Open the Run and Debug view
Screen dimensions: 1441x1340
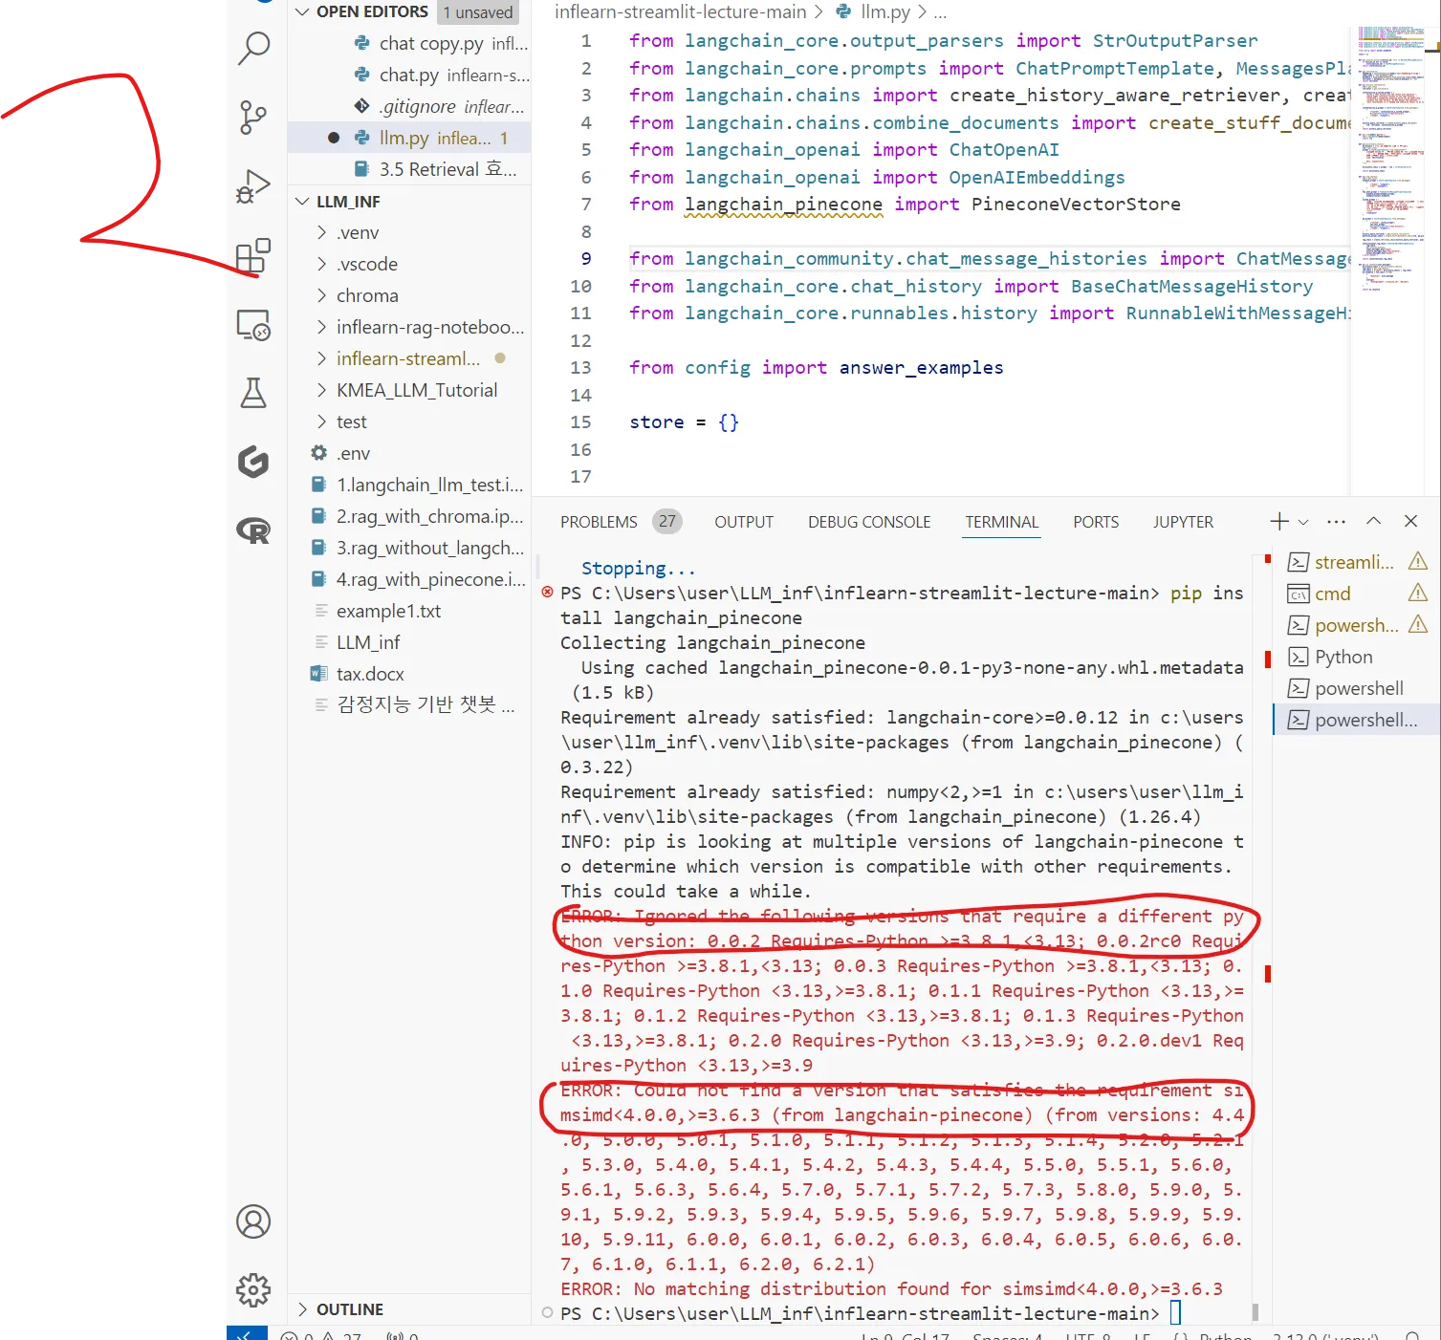coord(253,186)
